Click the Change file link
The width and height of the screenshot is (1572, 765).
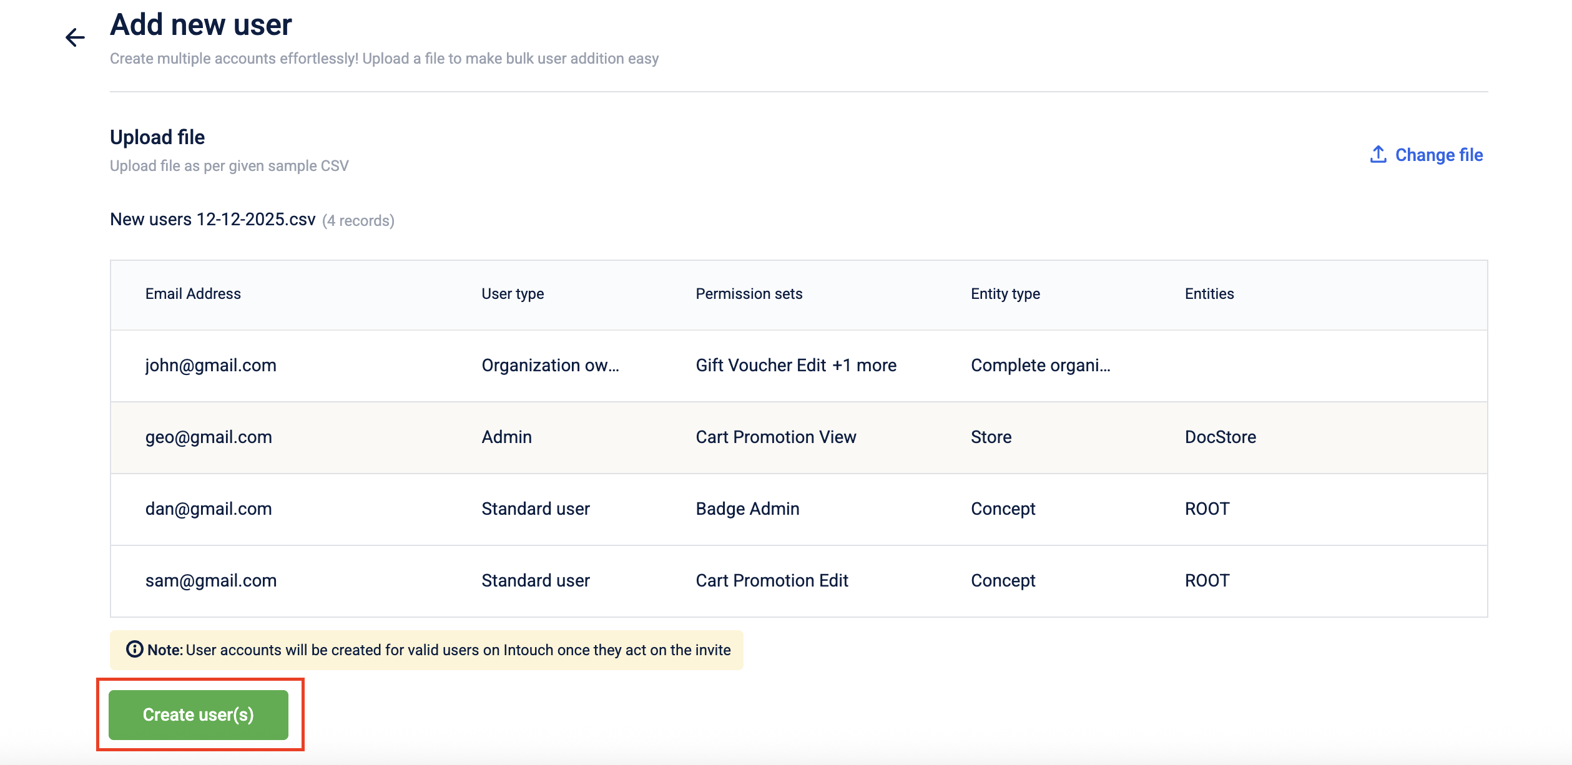[x=1438, y=155]
